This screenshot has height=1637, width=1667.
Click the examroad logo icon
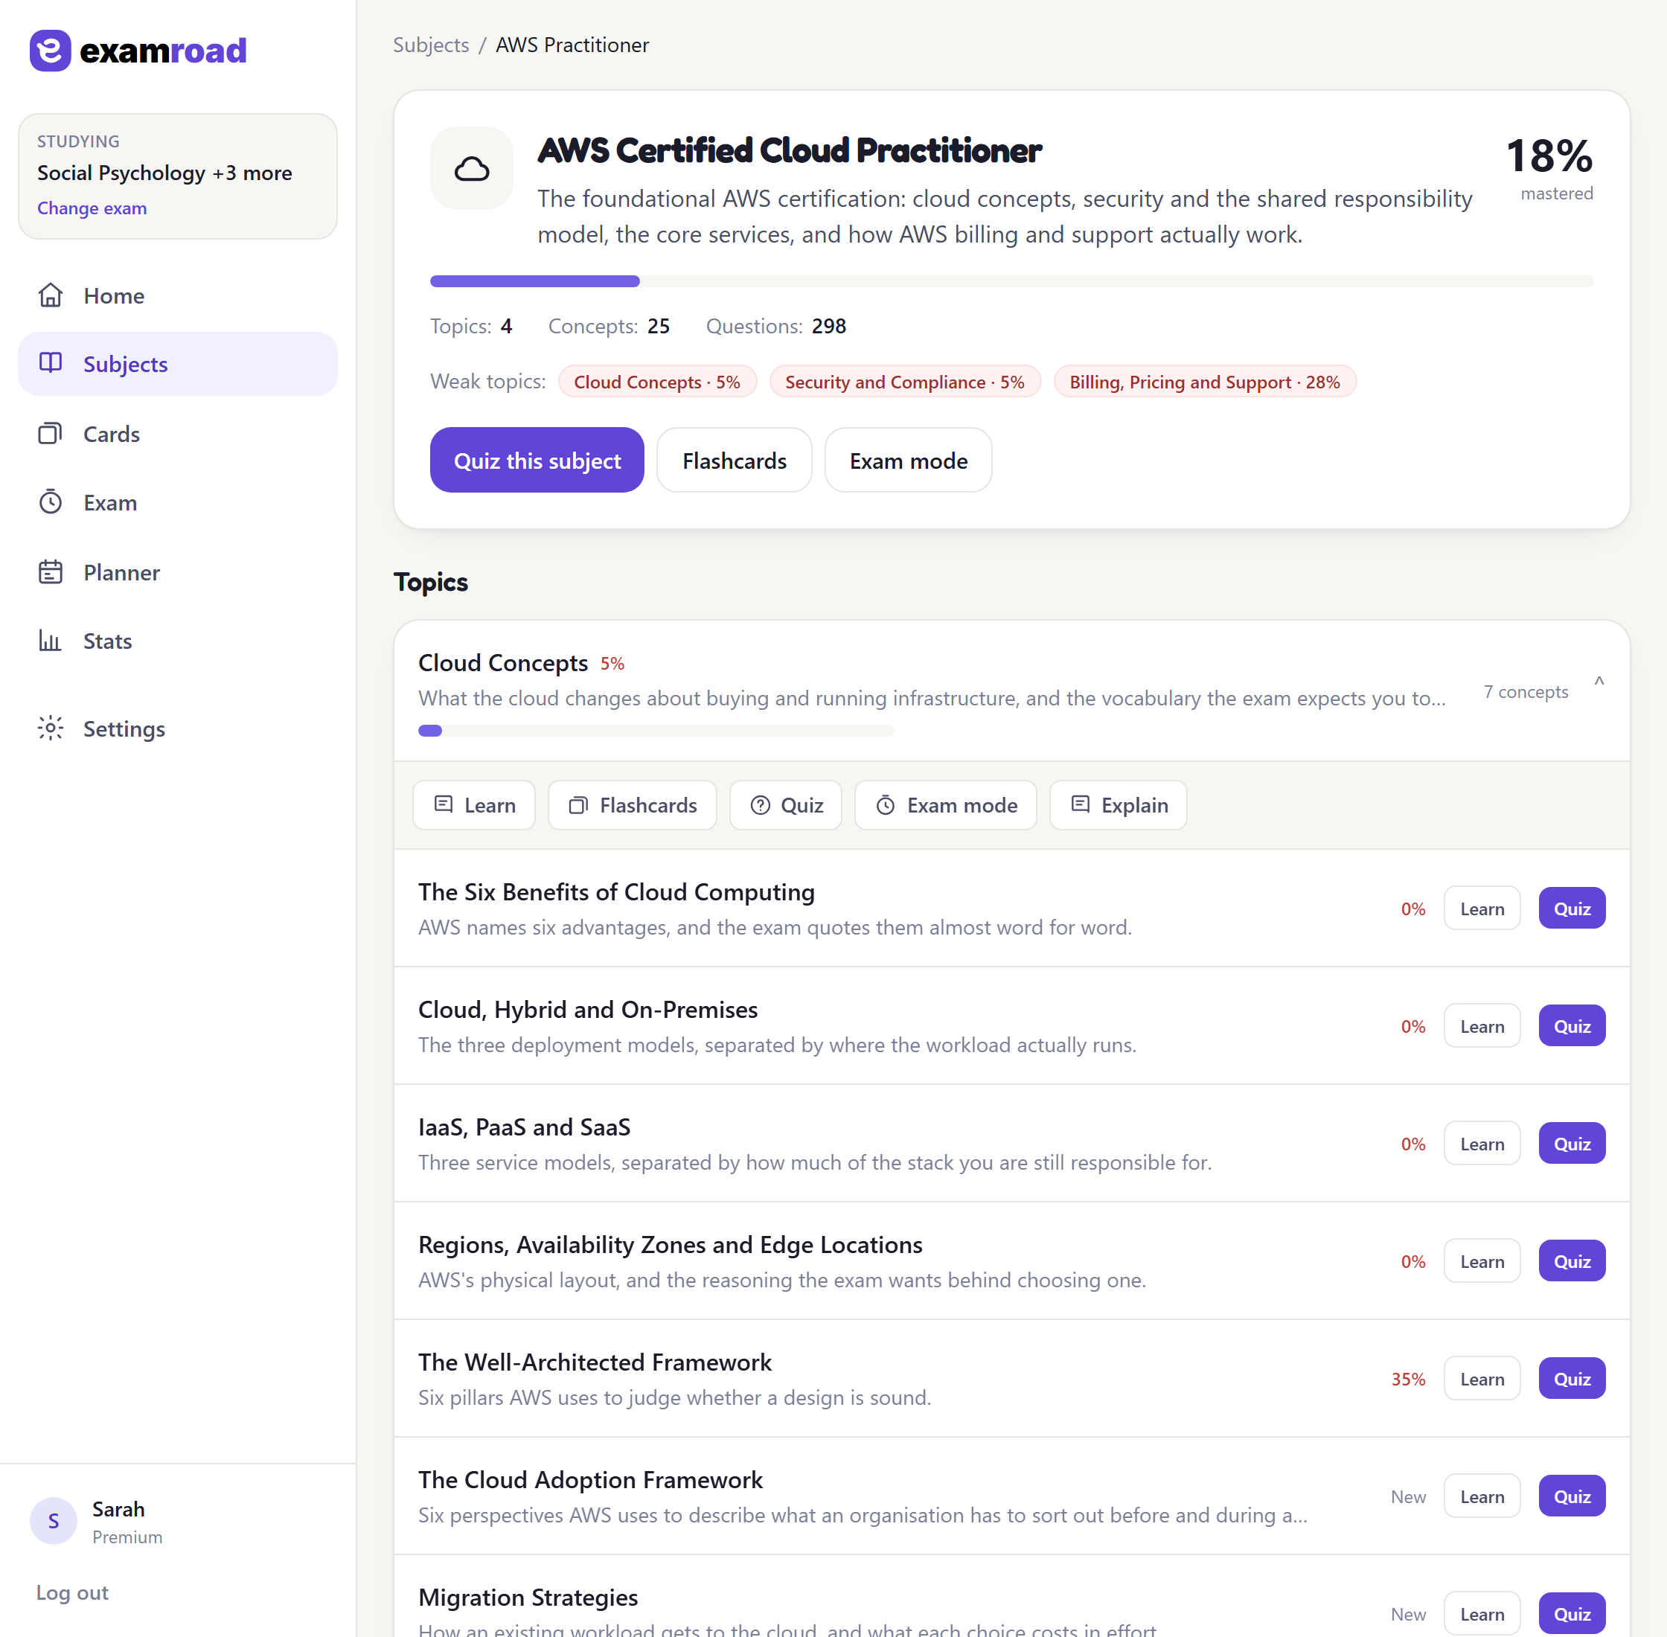[x=51, y=51]
